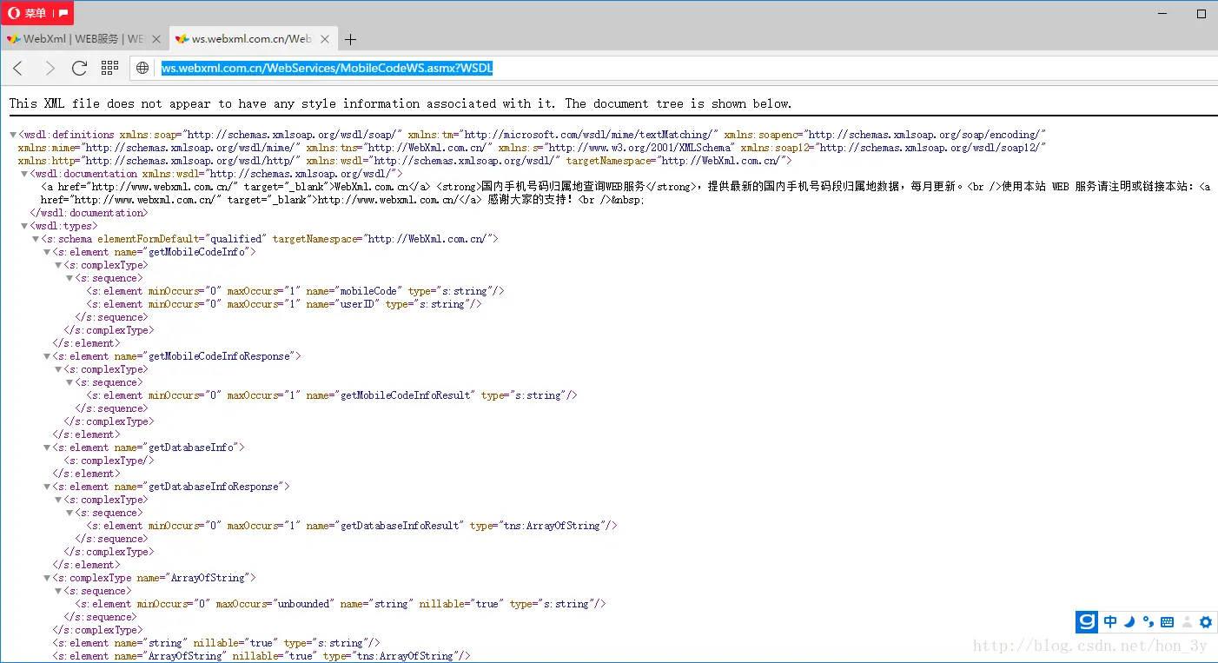
Task: Close the ws.webxml.com.cn tab
Action: tap(325, 39)
